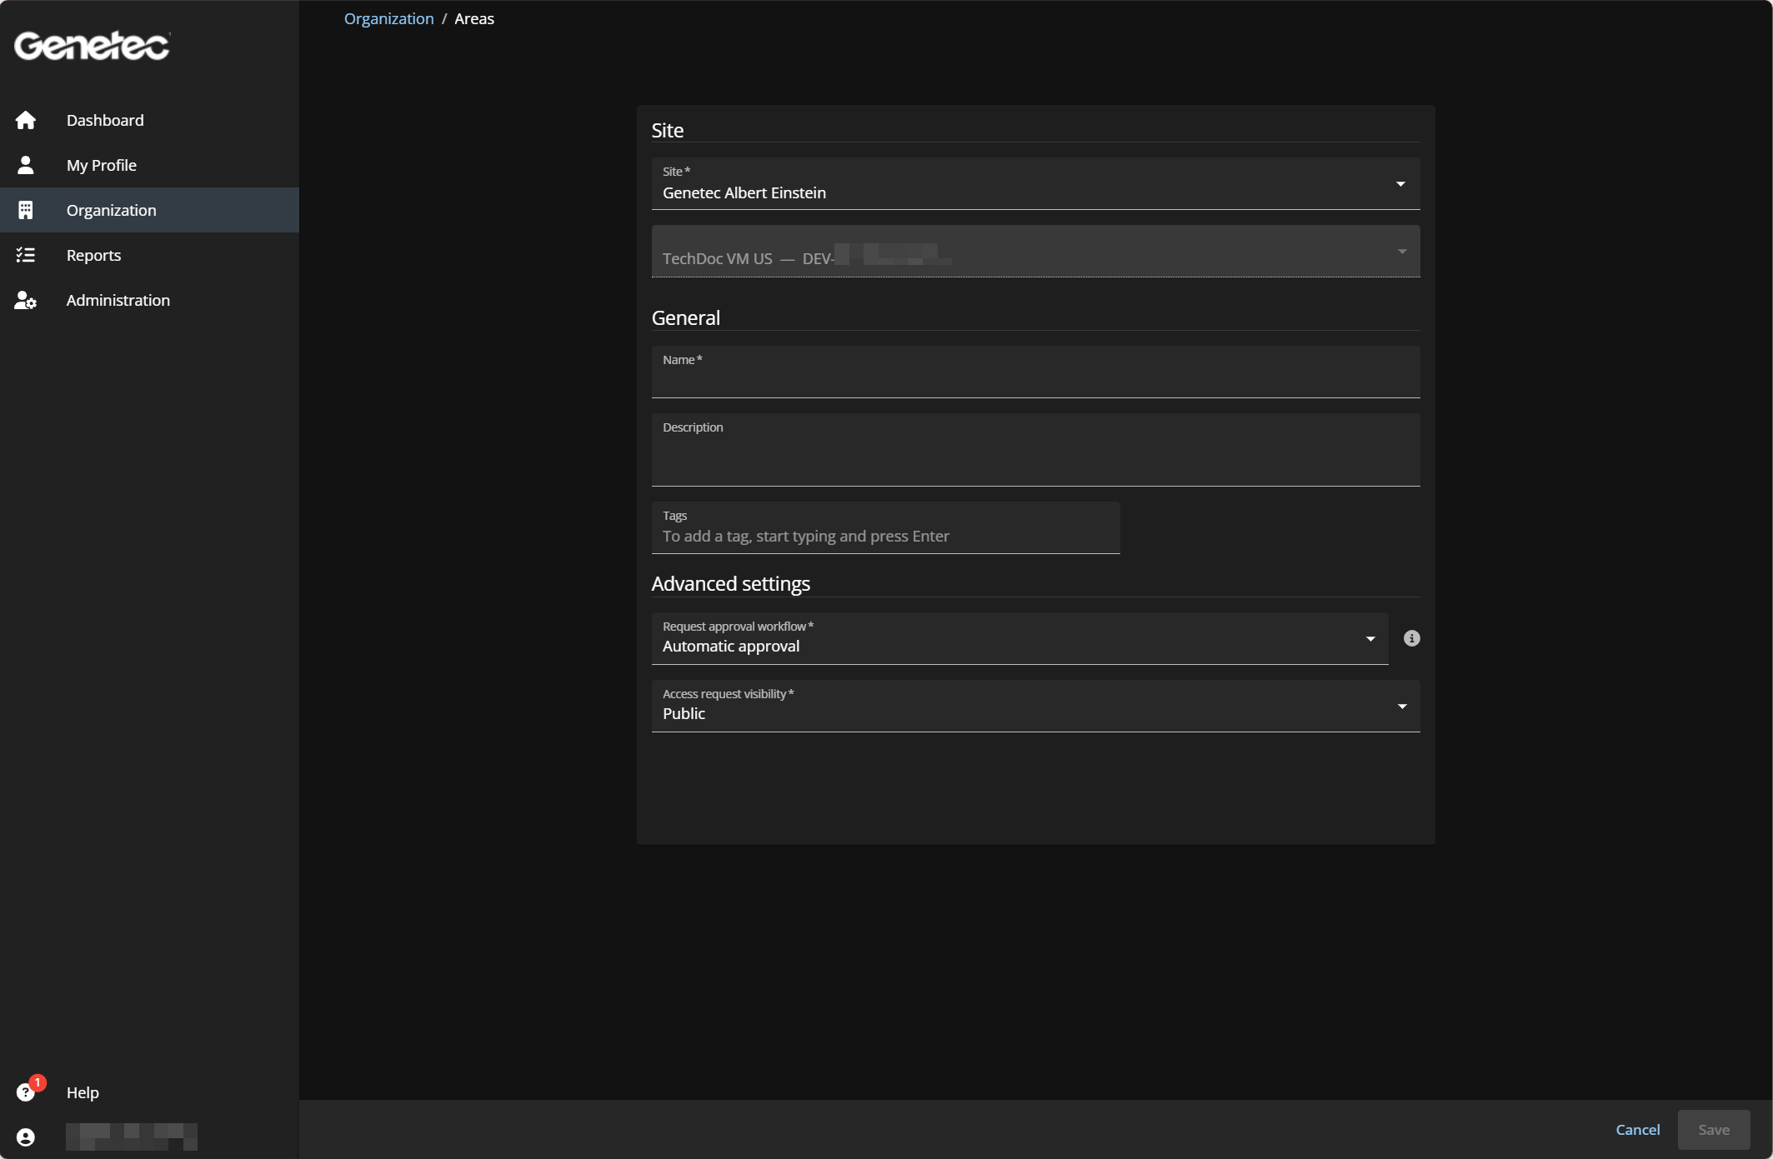
Task: Click the Help question mark icon
Action: pyautogui.click(x=26, y=1092)
